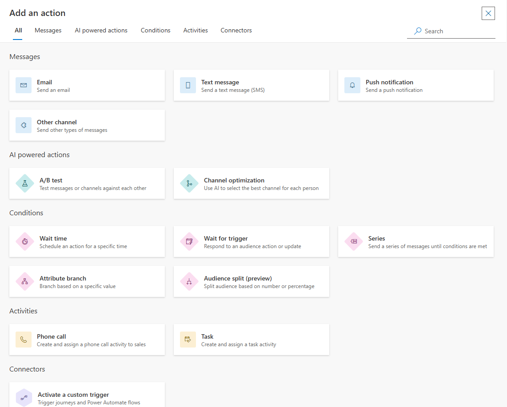
Task: Go to the Conditions tab
Action: tap(156, 31)
